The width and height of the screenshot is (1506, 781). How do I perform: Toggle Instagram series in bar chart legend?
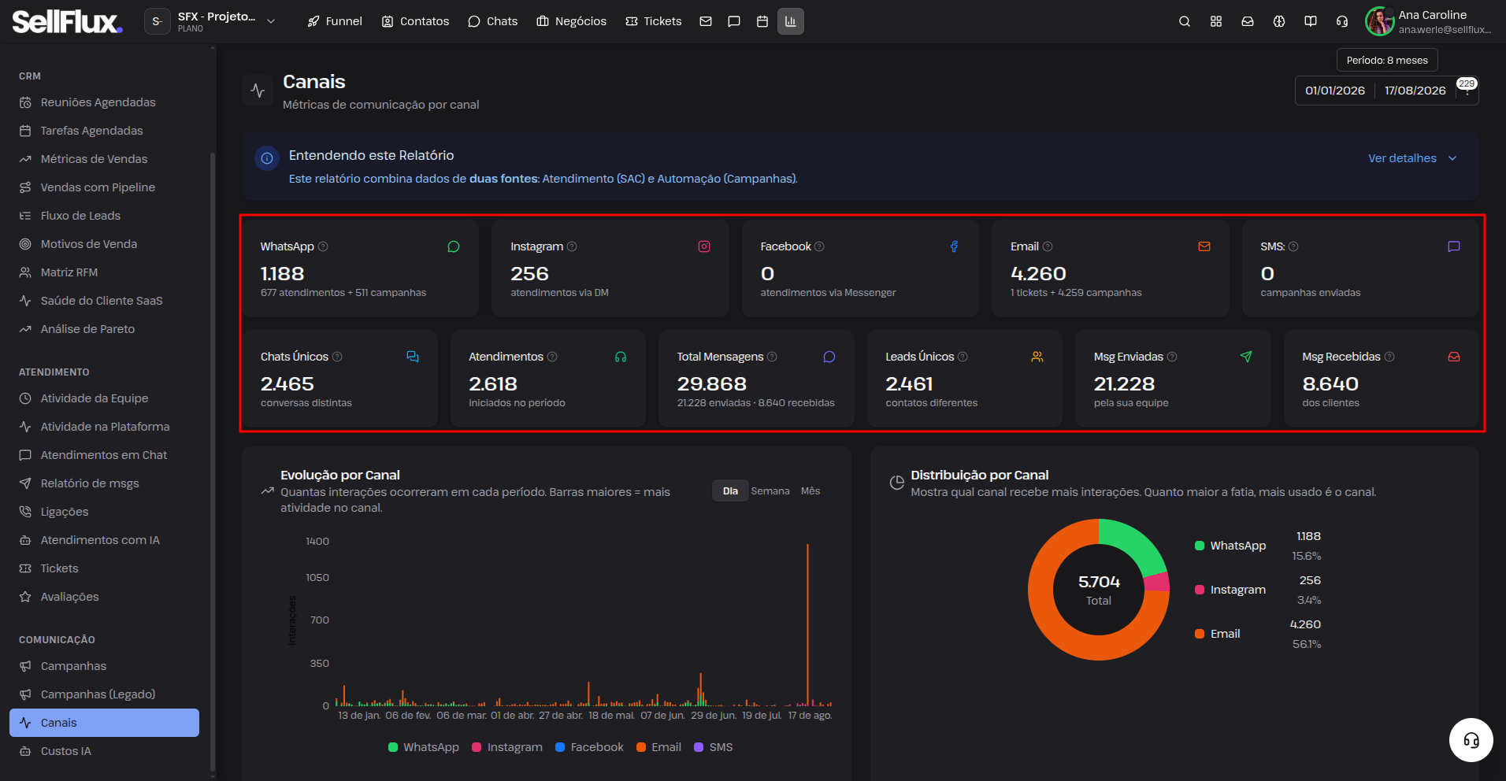[507, 747]
